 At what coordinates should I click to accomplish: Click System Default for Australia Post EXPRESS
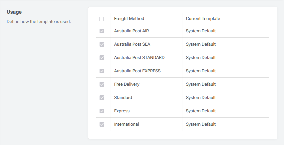pyautogui.click(x=201, y=71)
